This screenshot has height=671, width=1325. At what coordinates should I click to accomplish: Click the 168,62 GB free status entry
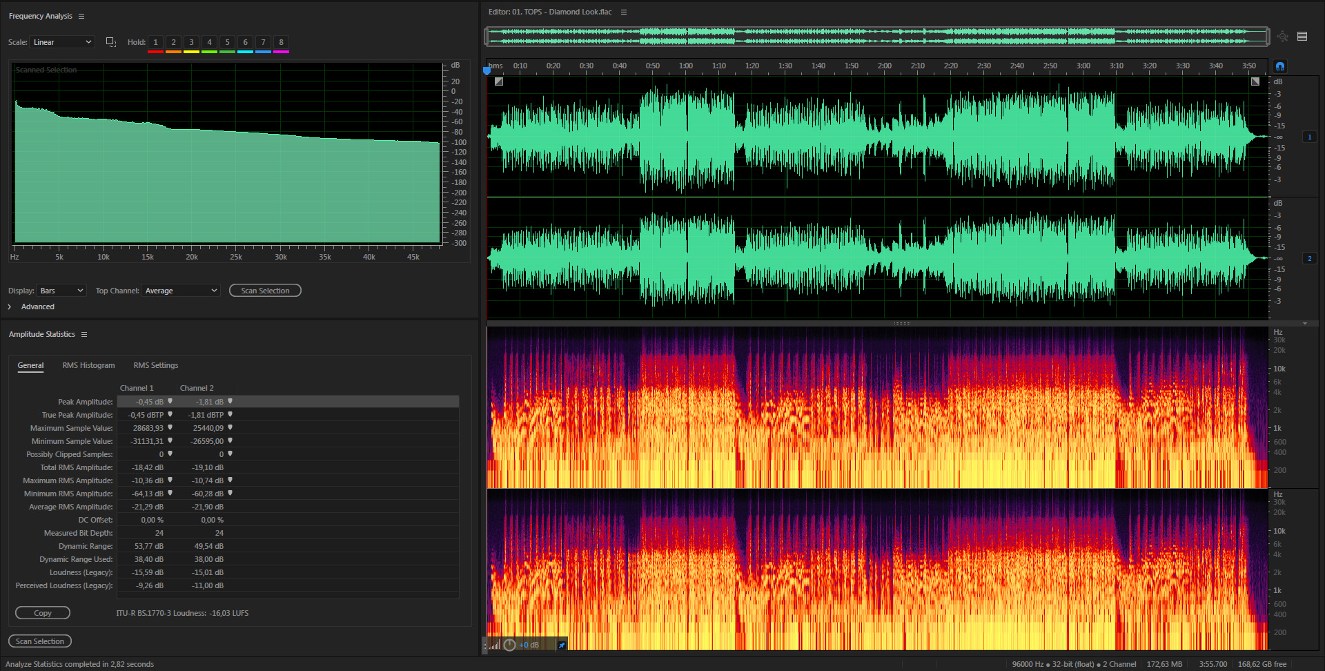(x=1262, y=664)
